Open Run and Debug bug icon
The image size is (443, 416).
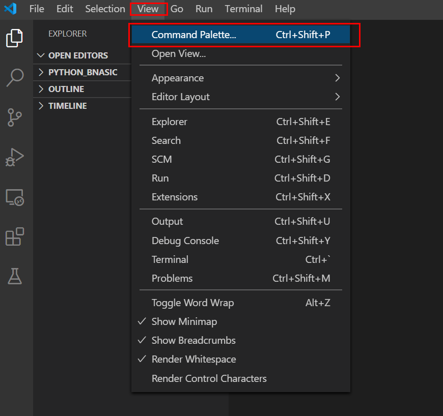[15, 157]
